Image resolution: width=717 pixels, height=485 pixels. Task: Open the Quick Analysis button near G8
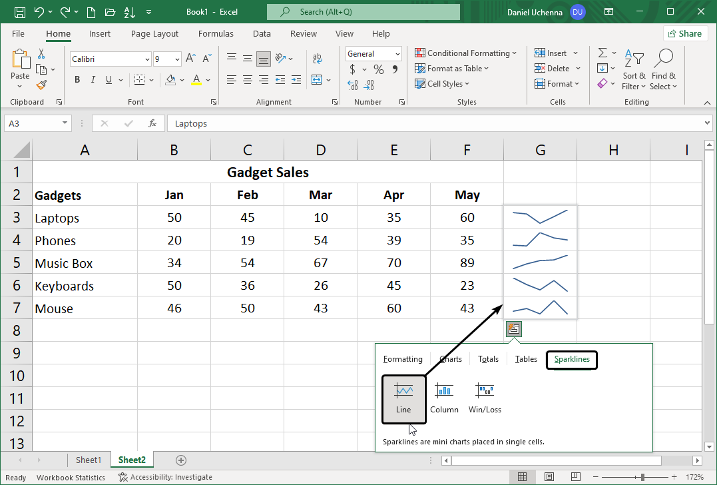coord(513,328)
